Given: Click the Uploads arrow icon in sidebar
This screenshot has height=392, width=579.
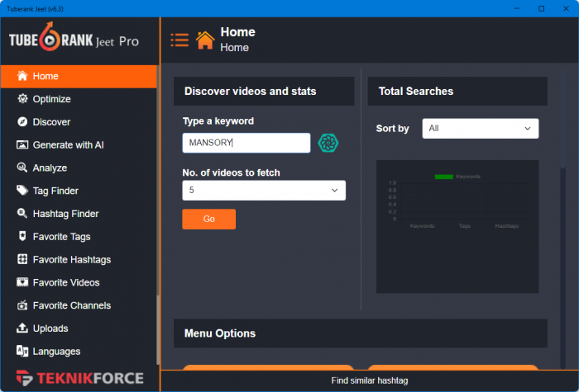Looking at the screenshot, I should (x=22, y=328).
